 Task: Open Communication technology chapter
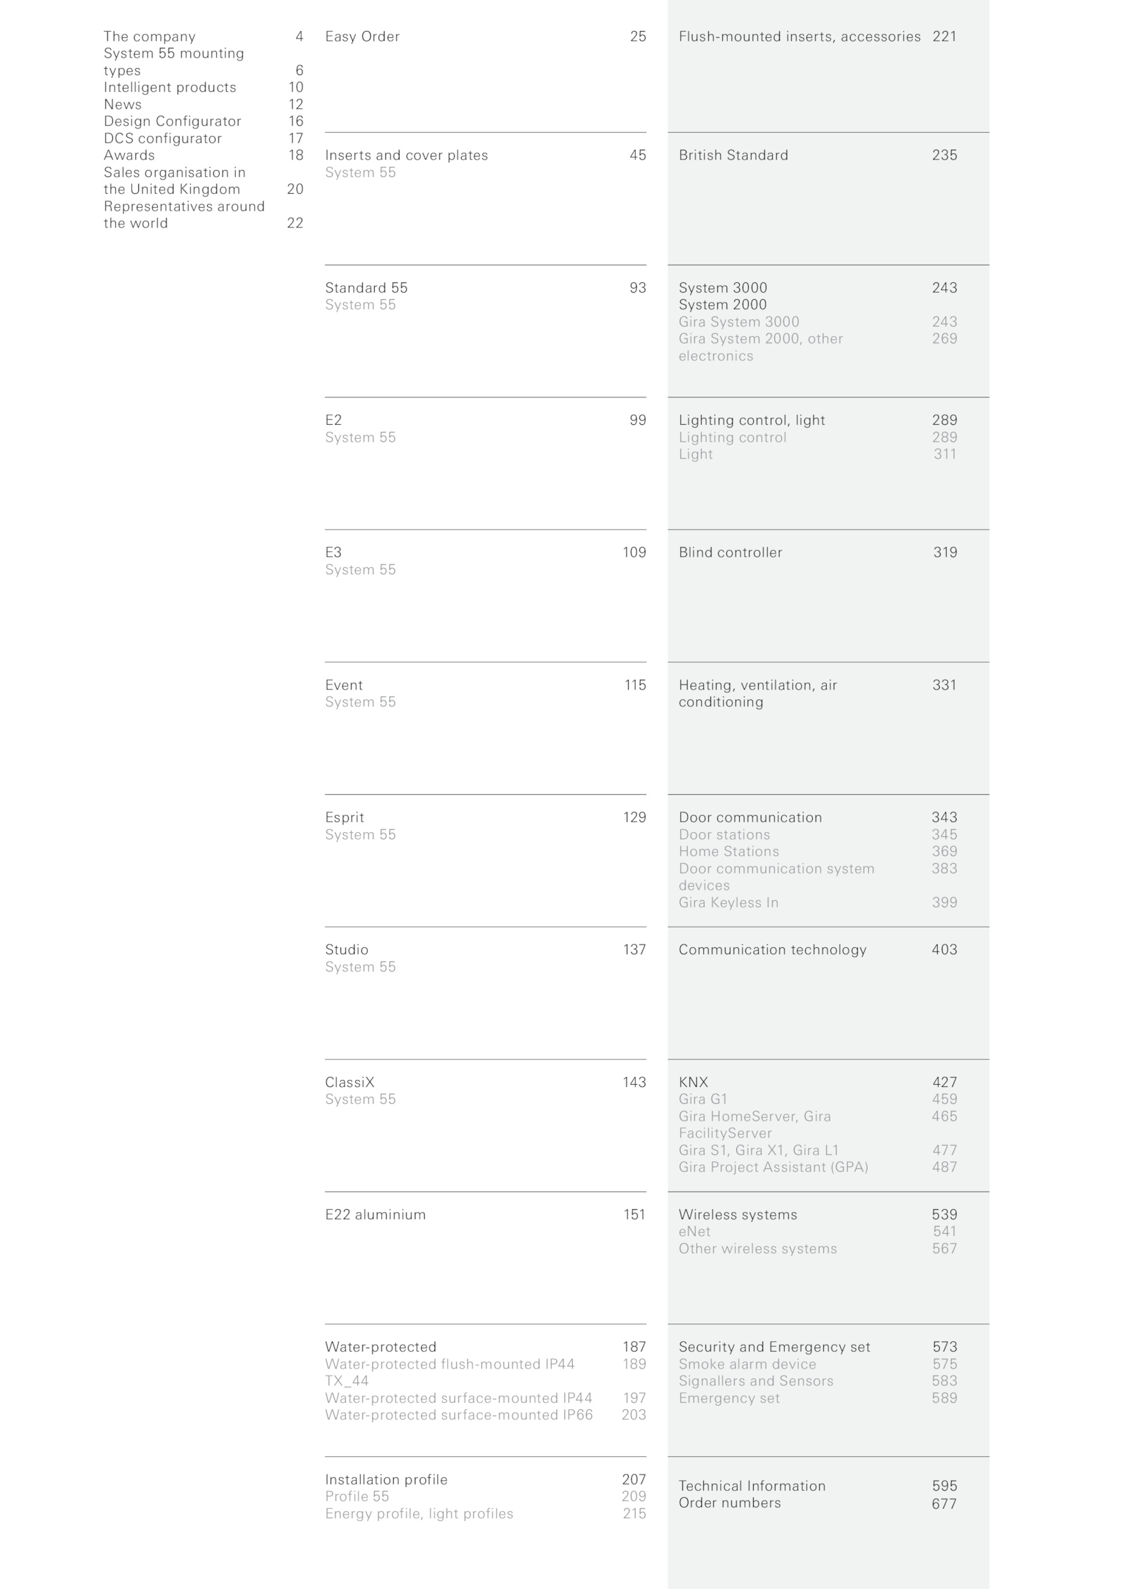[773, 950]
